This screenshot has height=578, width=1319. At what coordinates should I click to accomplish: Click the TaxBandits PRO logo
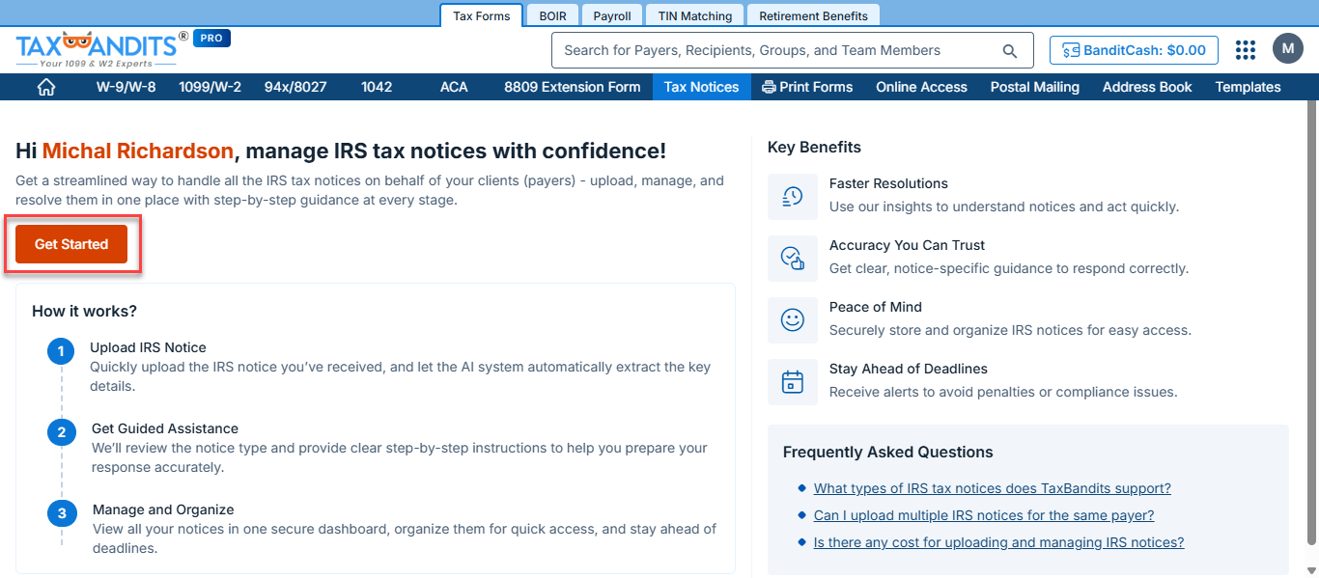[123, 49]
